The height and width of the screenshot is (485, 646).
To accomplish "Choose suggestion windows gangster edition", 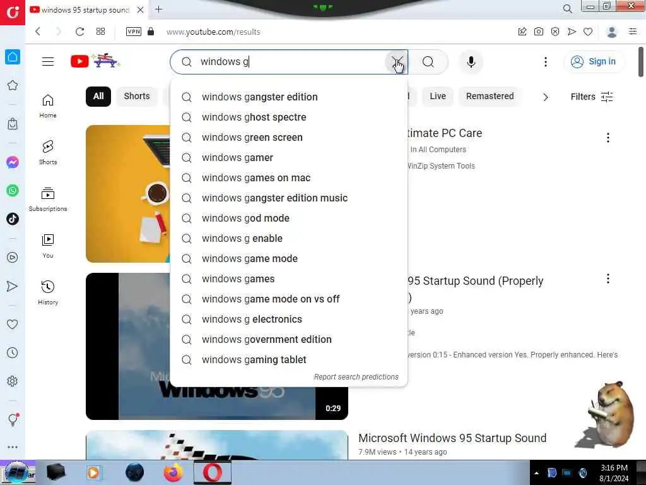I will coord(289,97).
